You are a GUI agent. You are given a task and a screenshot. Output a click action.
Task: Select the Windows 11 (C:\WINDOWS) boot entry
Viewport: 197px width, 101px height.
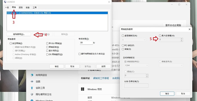coord(57,13)
